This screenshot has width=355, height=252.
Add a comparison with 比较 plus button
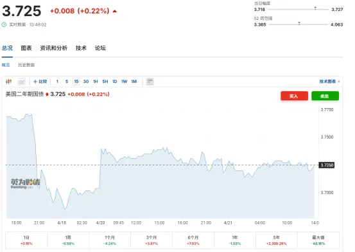pyautogui.click(x=40, y=82)
